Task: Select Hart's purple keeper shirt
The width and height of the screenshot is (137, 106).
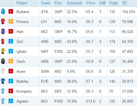Action: click(3, 31)
